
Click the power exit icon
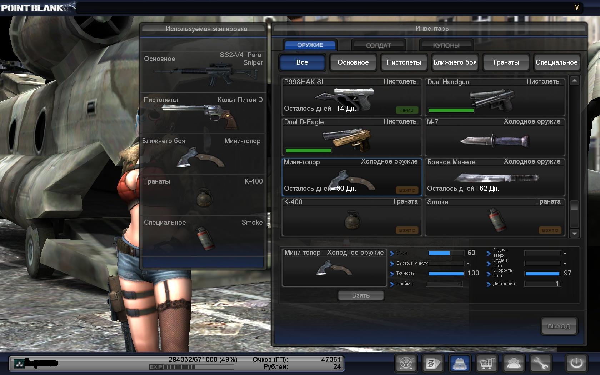(576, 364)
